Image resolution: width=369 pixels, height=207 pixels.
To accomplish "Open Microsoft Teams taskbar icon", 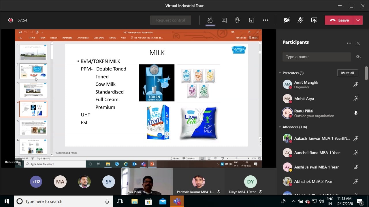I will point(177,201).
